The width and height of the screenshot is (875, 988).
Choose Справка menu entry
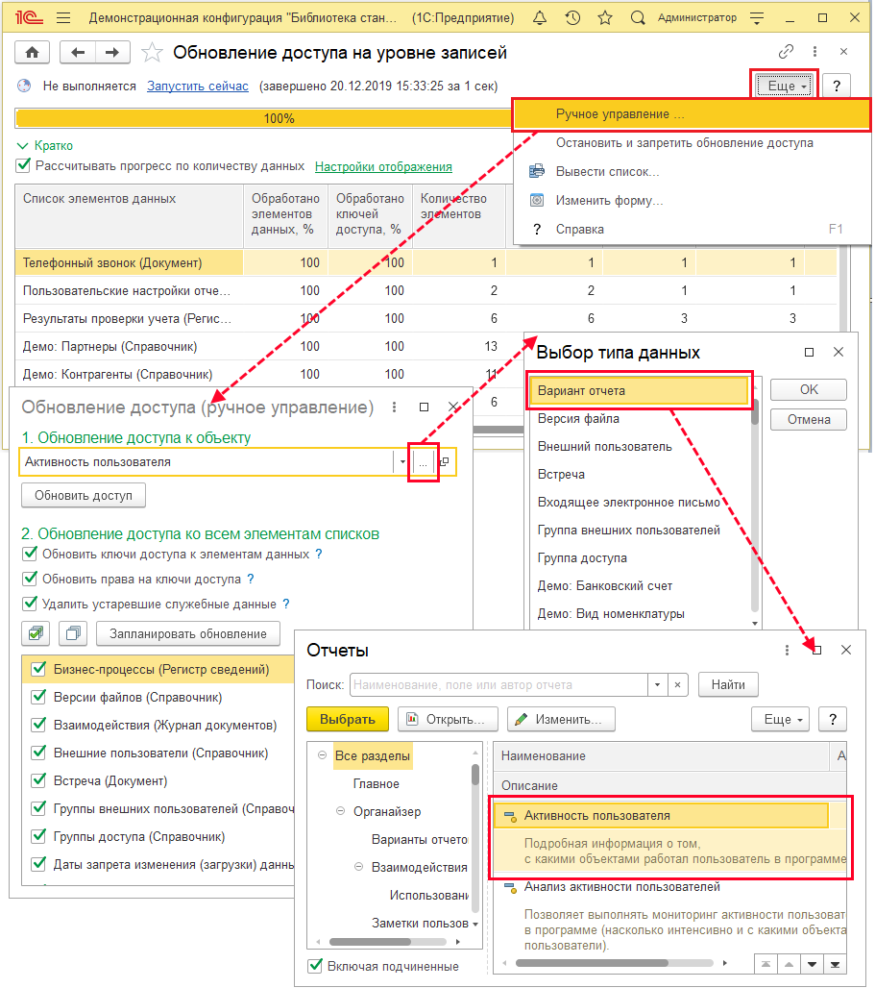click(x=692, y=230)
